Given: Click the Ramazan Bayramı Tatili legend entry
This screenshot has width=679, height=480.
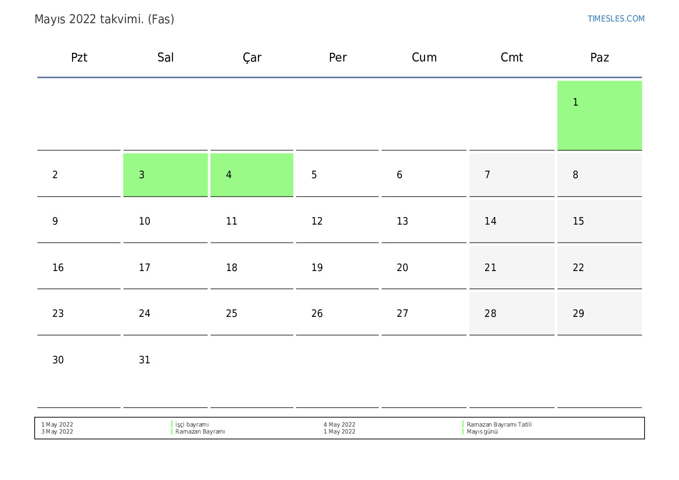Looking at the screenshot, I should click(x=499, y=425).
